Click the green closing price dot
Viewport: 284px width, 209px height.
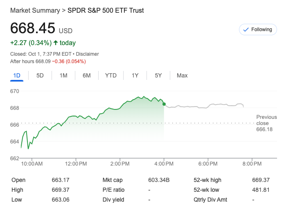click(x=164, y=104)
